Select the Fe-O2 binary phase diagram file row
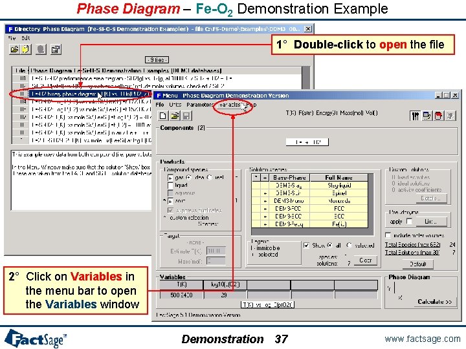The width and height of the screenshot is (466, 349). (90, 94)
